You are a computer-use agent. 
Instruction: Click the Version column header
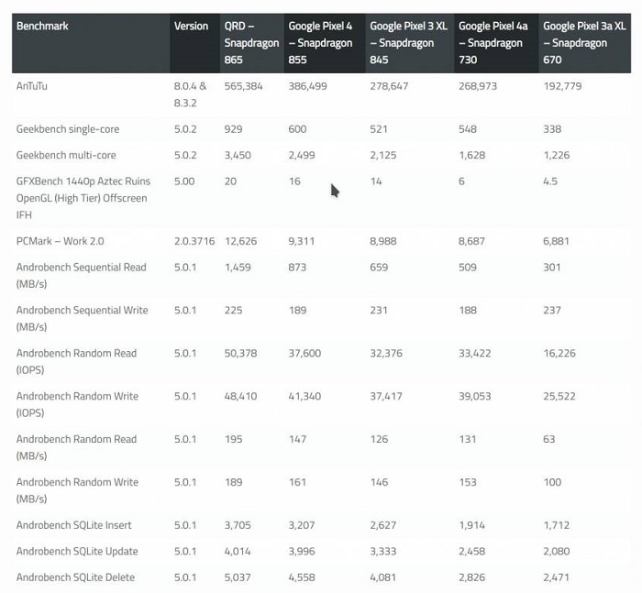tap(191, 27)
